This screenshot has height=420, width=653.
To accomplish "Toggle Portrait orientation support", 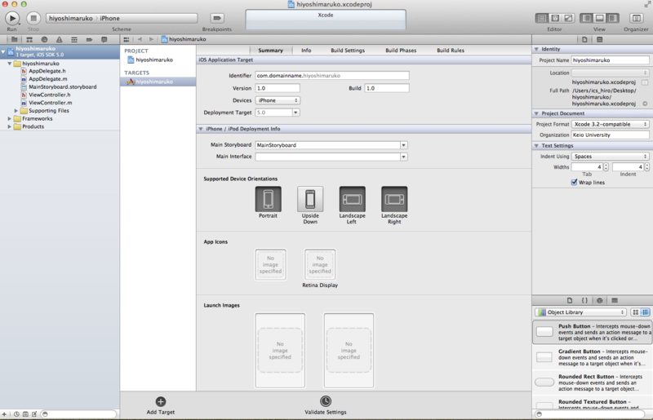I will (x=269, y=199).
